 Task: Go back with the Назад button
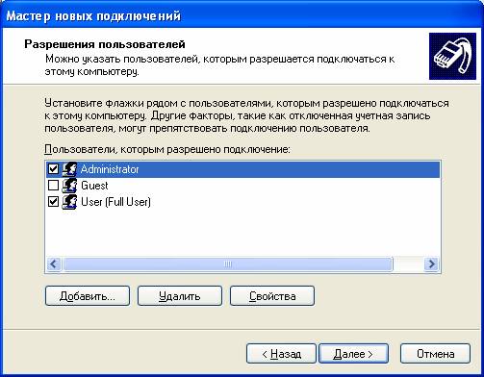click(281, 354)
